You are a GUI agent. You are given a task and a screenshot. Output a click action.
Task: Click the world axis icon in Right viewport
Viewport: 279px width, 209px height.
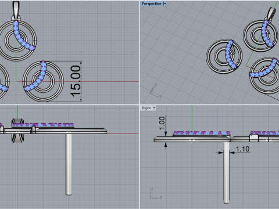156,193
